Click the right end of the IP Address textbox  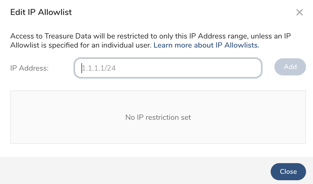point(255,68)
